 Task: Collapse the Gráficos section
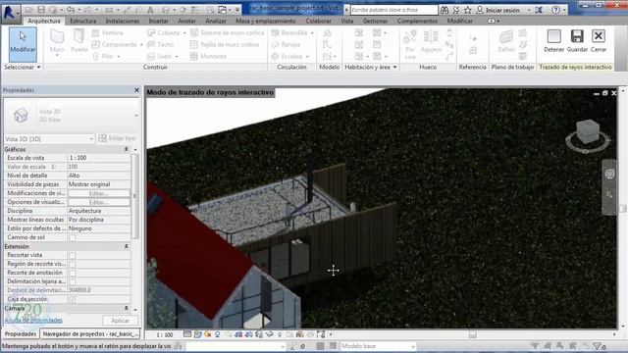[x=127, y=149]
